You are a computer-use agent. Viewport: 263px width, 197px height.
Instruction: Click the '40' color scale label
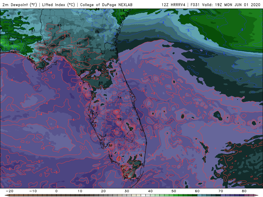click(x=150, y=191)
